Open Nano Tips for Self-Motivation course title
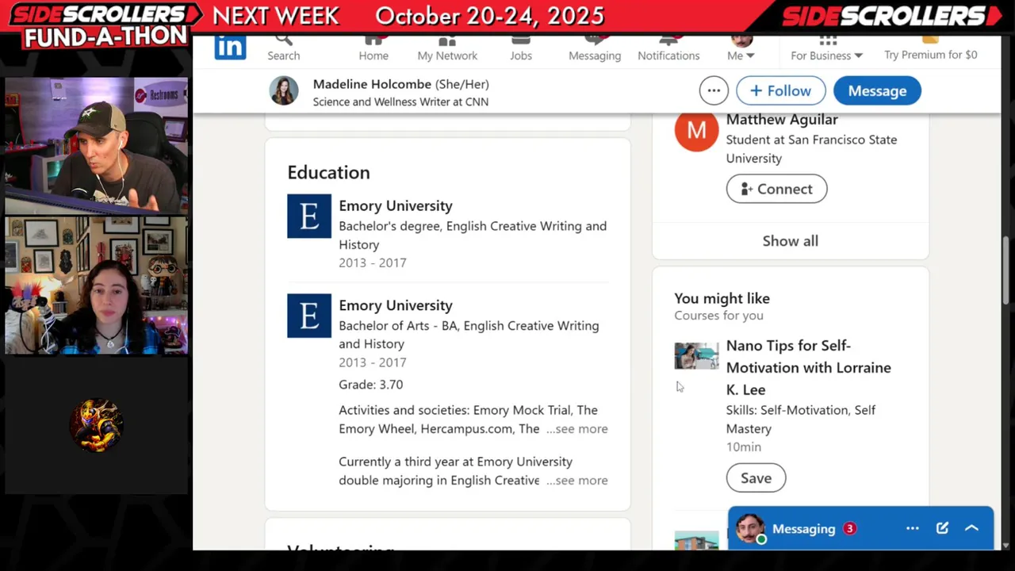 pyautogui.click(x=809, y=367)
